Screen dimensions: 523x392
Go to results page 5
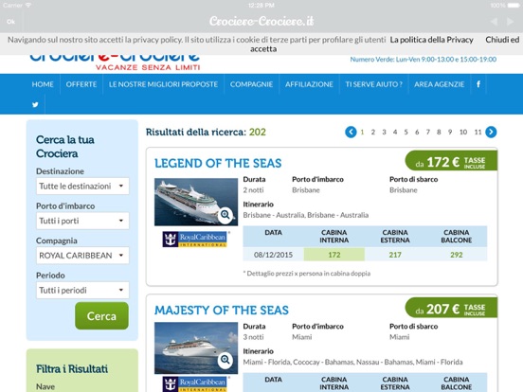pyautogui.click(x=406, y=132)
